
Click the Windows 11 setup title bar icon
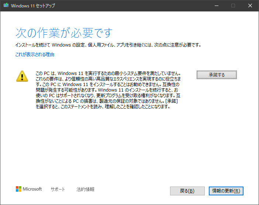[6, 5]
